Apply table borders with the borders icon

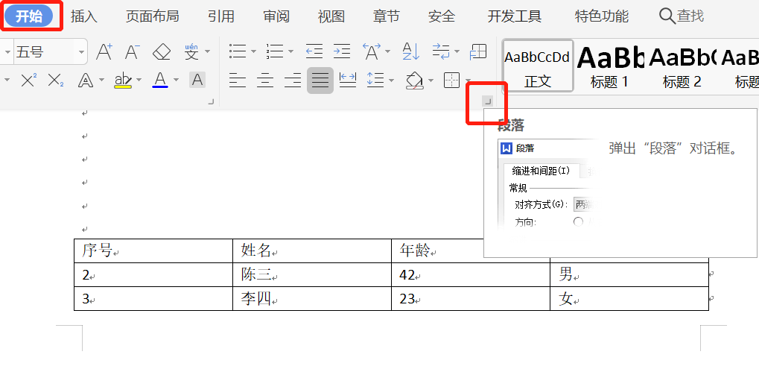(x=451, y=80)
